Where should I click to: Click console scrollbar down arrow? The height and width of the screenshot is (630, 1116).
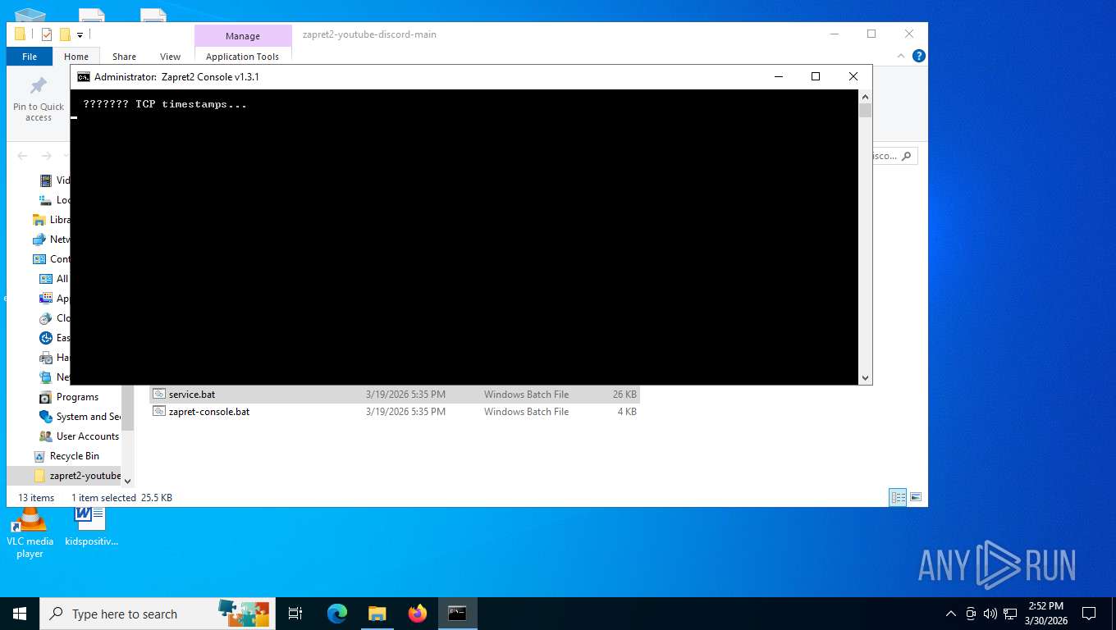click(x=865, y=377)
